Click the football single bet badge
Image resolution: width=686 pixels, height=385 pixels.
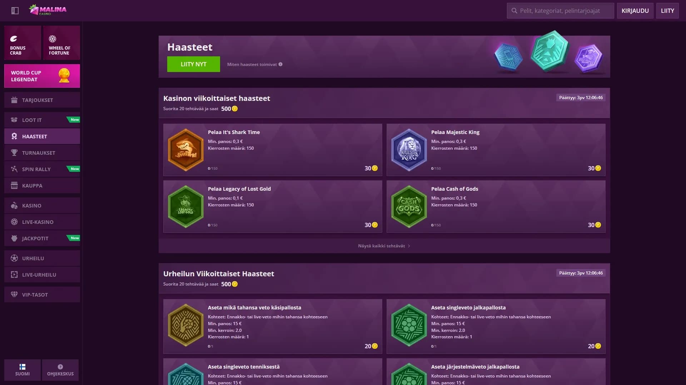pos(409,325)
